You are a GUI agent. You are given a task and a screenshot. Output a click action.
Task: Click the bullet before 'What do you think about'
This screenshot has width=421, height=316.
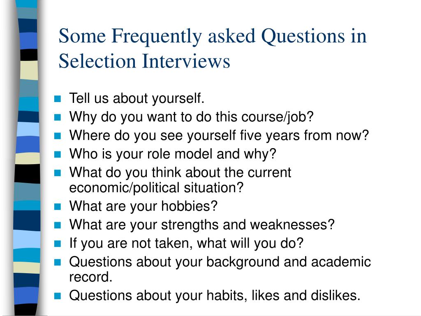coord(58,173)
